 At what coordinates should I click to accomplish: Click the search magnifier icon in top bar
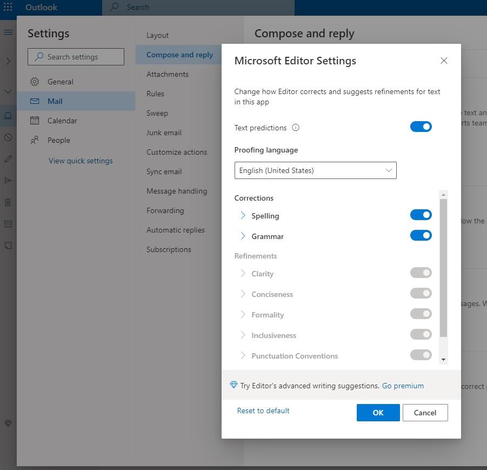click(x=114, y=6)
